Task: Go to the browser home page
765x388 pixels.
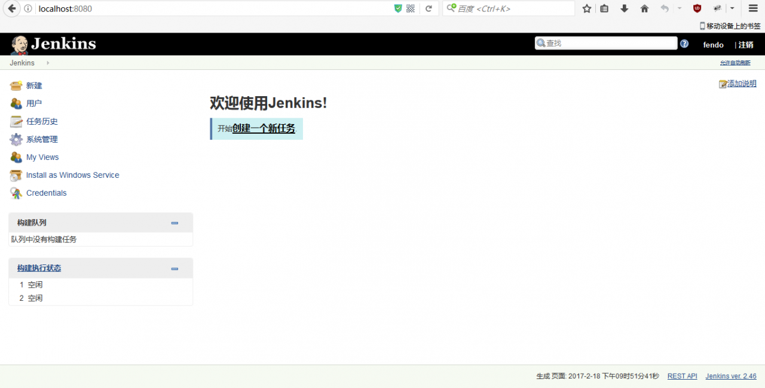Action: click(x=644, y=8)
